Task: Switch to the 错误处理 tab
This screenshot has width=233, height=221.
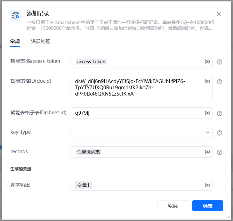Action: point(41,41)
